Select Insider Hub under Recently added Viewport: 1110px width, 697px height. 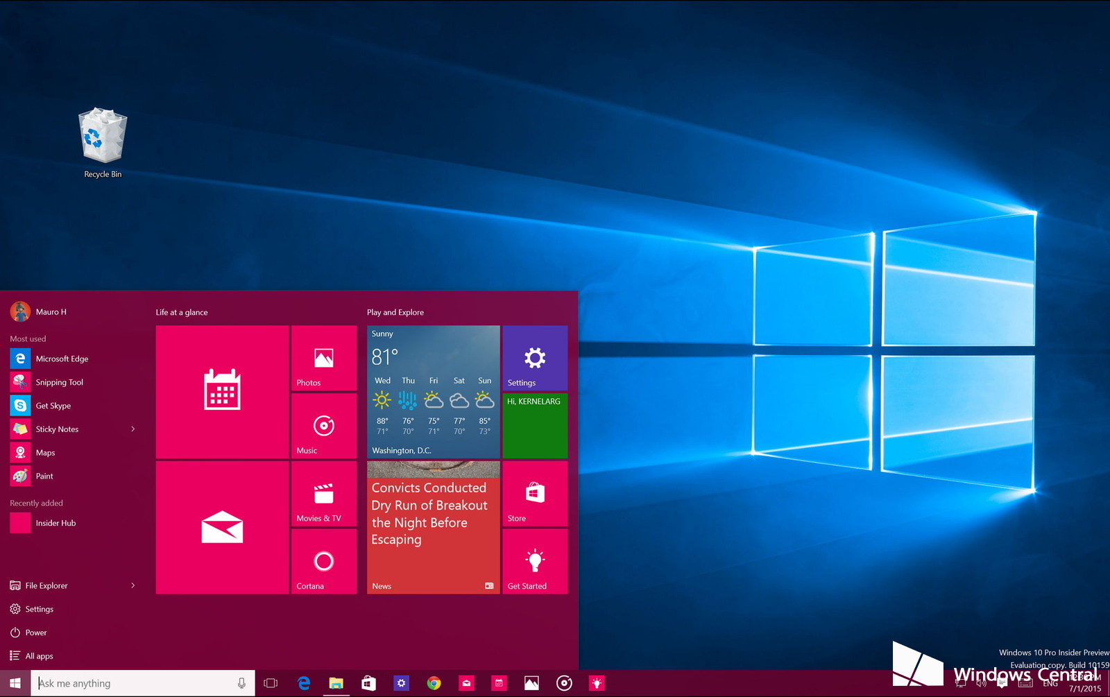(55, 523)
